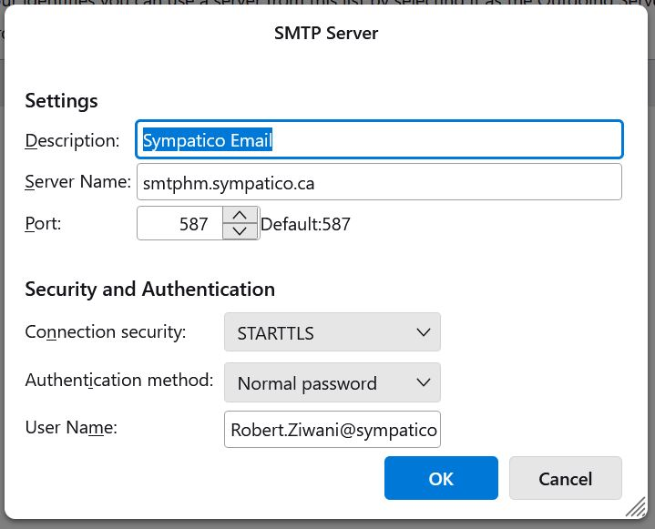Click the "Authentication method:" label
655x529 pixels.
tap(119, 380)
